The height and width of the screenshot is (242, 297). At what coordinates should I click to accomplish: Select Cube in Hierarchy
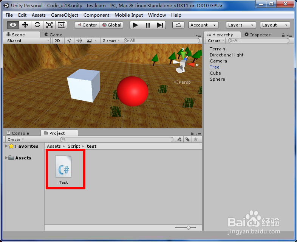(215, 73)
